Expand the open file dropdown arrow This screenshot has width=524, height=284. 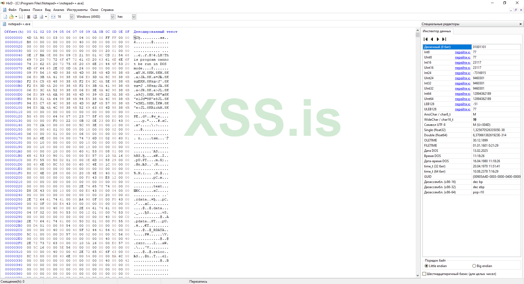(16, 17)
